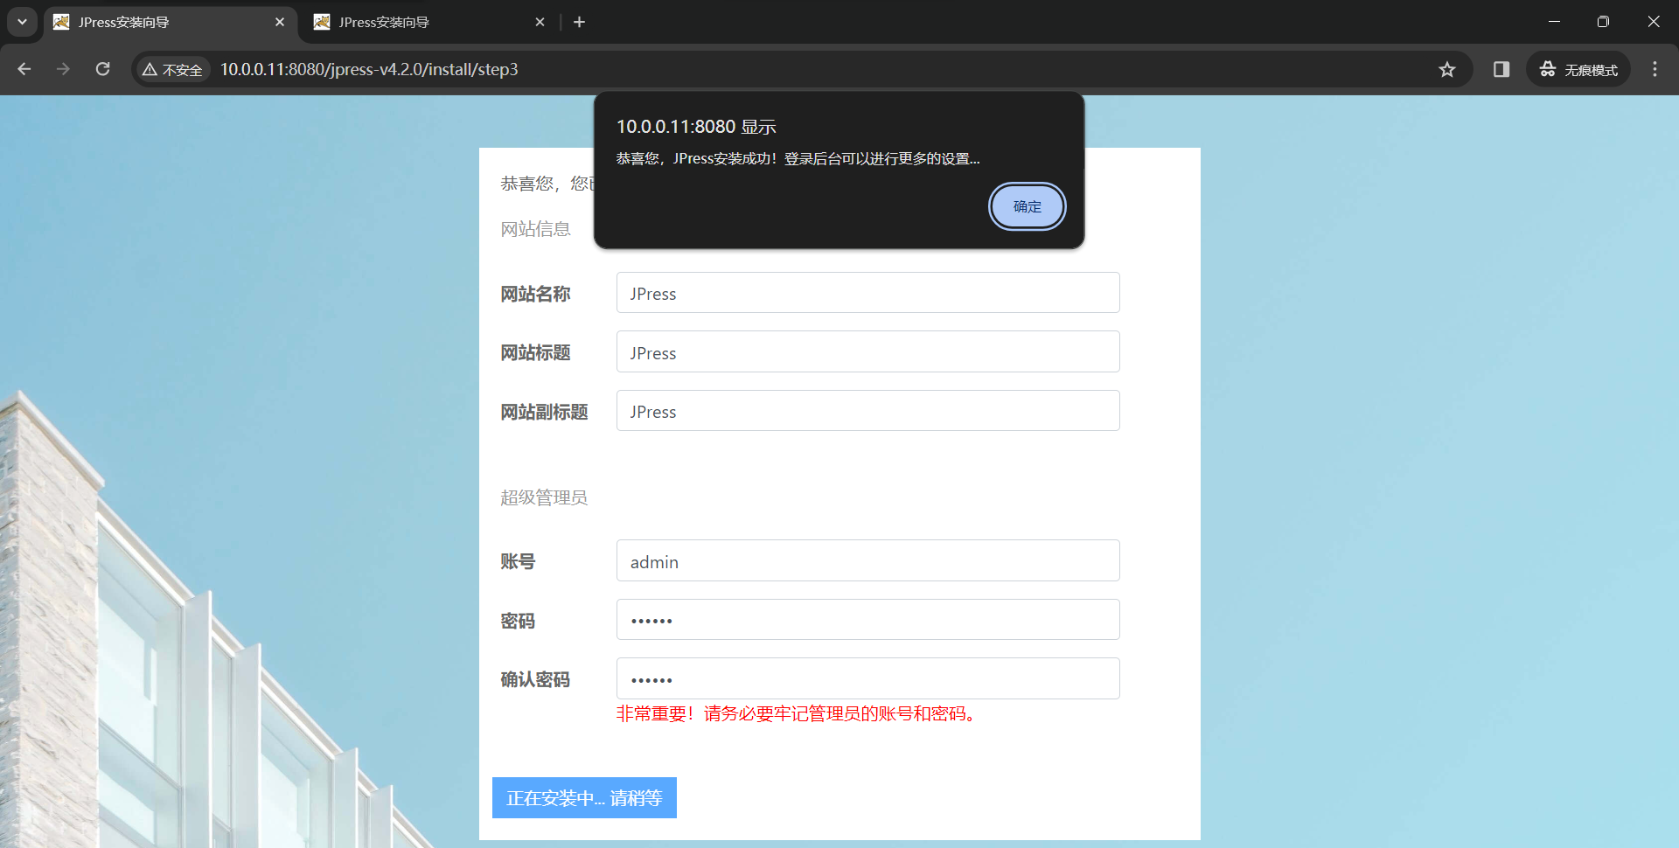
Task: Switch to the first JPress安装向导 tab
Action: (x=171, y=22)
